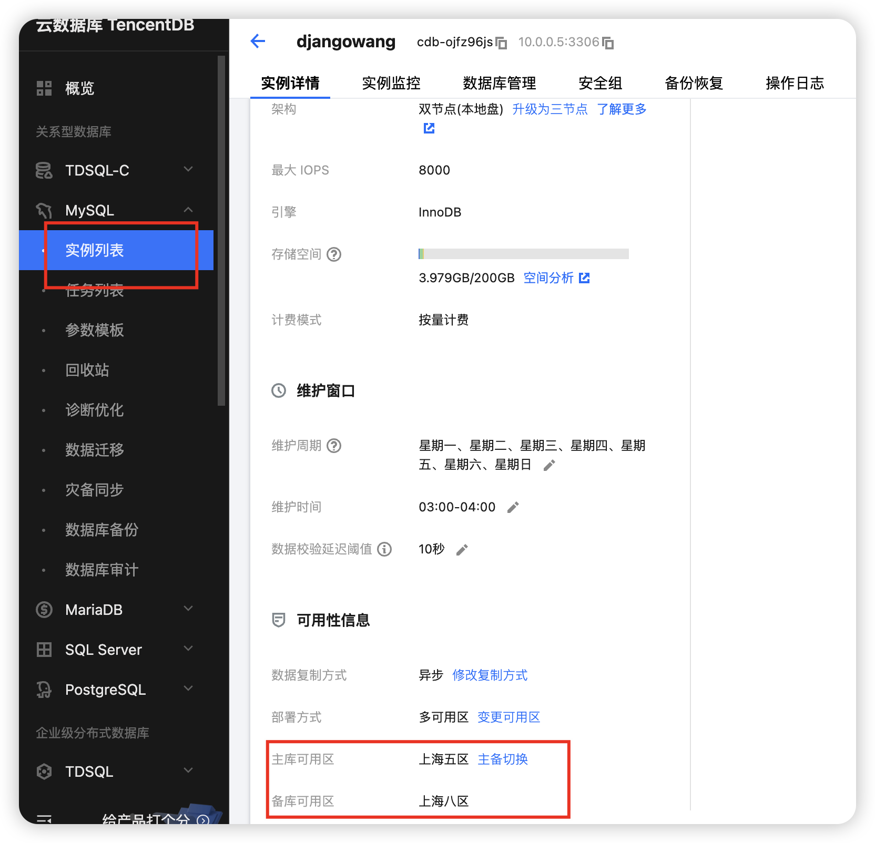Open 参数模板 in sidebar
Image resolution: width=875 pixels, height=843 pixels.
95,330
